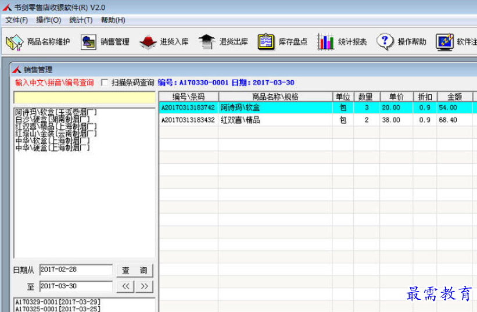Image resolution: width=477 pixels, height=312 pixels.
Task: Click the 软件注册 monitor icon
Action: tap(444, 42)
